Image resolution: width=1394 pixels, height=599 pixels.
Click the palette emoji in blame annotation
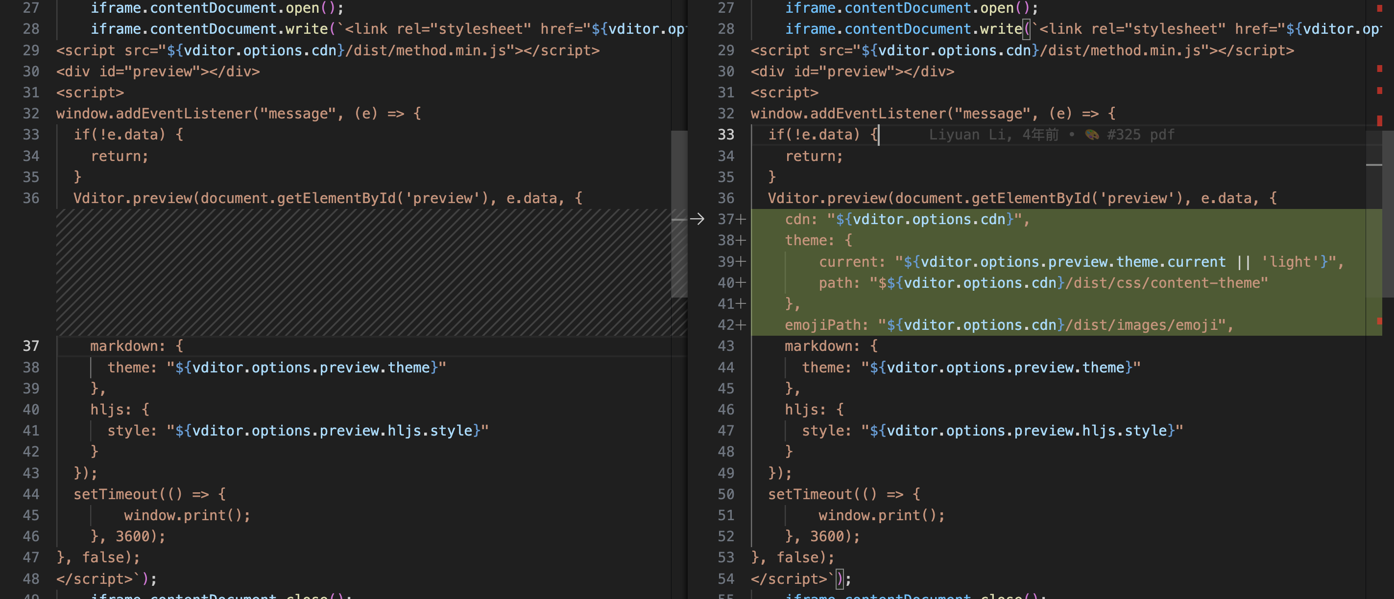pos(1091,135)
